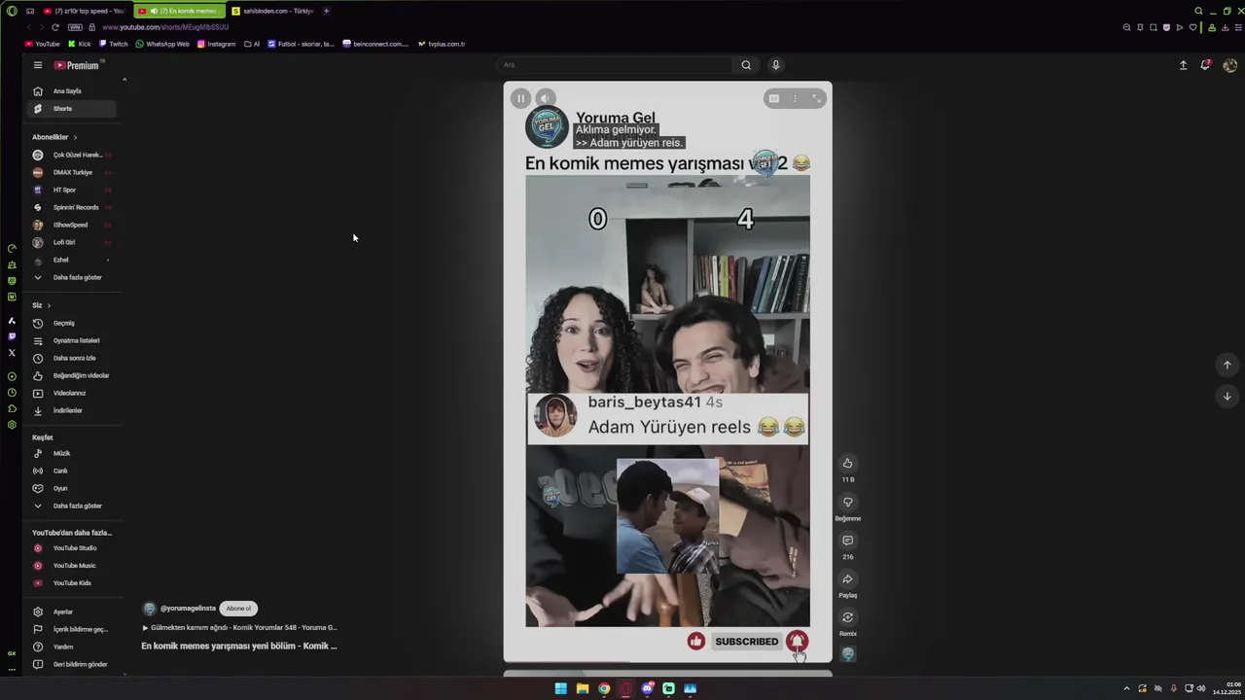Open the account avatar menu
Image resolution: width=1245 pixels, height=700 pixels.
[x=1229, y=65]
